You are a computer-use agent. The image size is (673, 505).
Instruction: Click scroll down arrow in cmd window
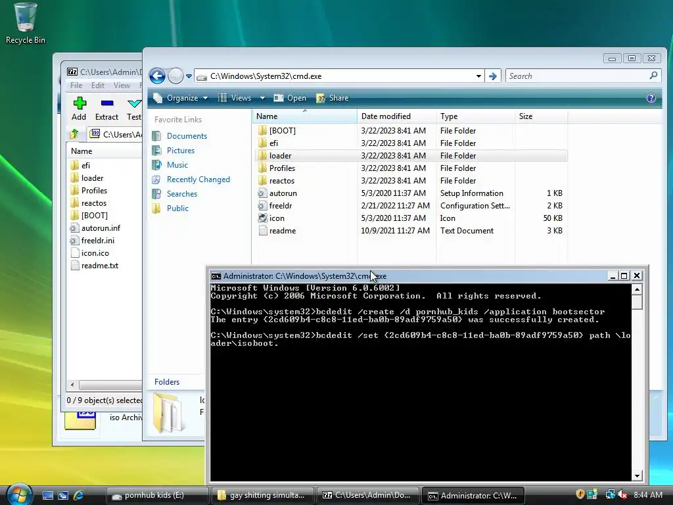click(637, 475)
